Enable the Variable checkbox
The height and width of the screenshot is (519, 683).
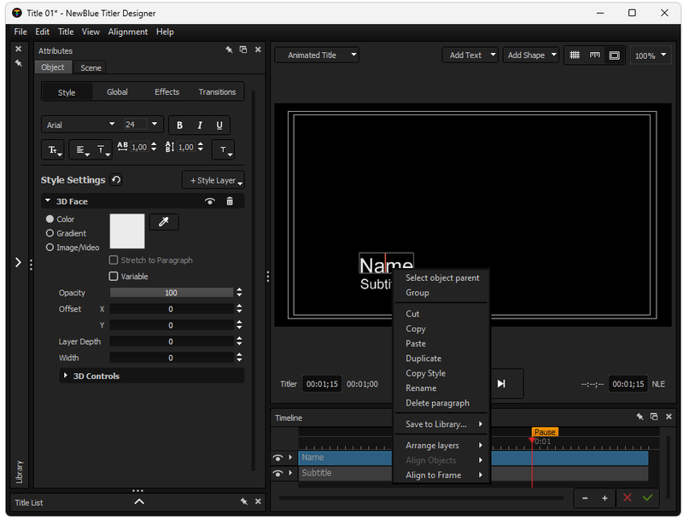pos(114,277)
